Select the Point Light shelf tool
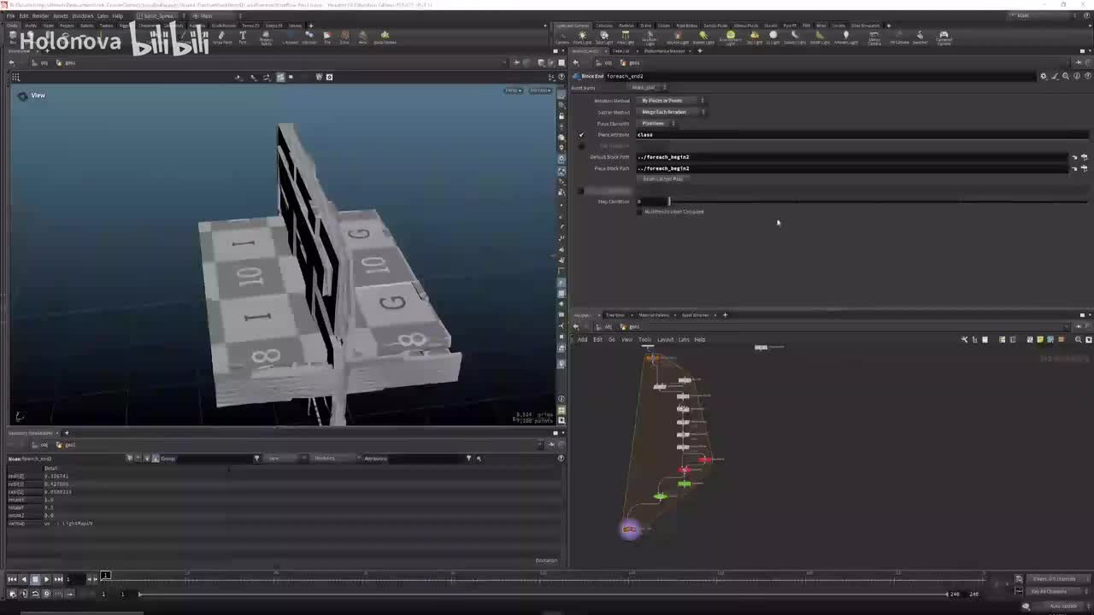The image size is (1094, 615). 582,38
